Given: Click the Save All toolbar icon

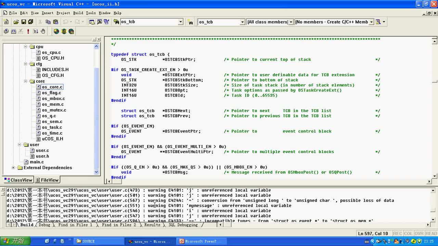Looking at the screenshot, I should 31,22.
